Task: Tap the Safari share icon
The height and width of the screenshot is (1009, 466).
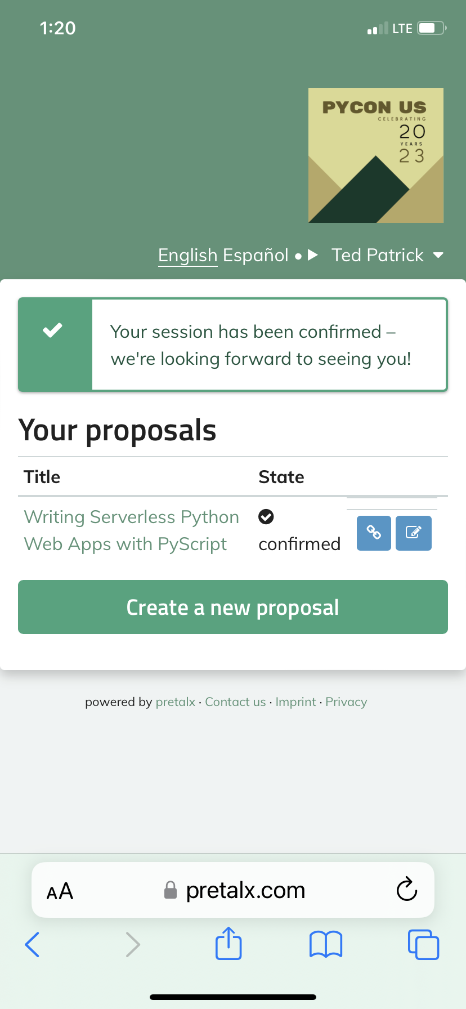Action: pos(228,943)
